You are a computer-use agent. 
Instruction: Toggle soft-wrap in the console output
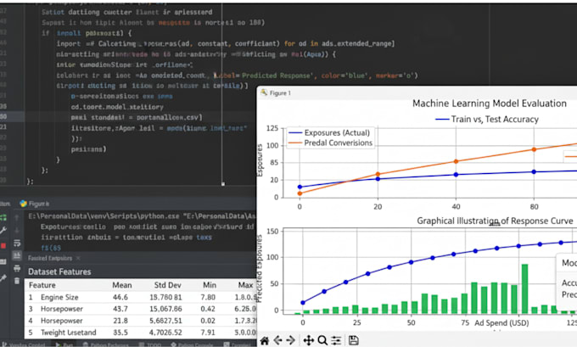coord(17,243)
